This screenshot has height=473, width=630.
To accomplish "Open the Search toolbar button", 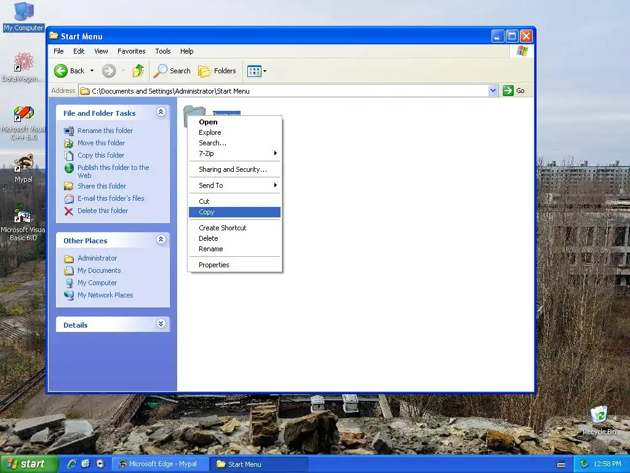I will [172, 71].
